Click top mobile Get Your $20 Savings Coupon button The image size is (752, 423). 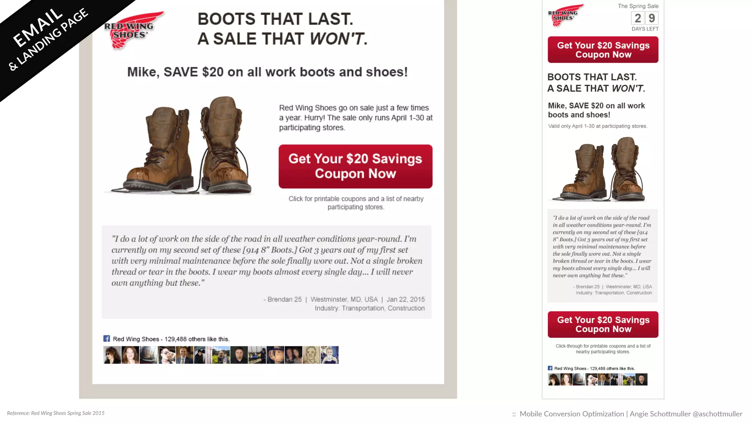(x=603, y=50)
